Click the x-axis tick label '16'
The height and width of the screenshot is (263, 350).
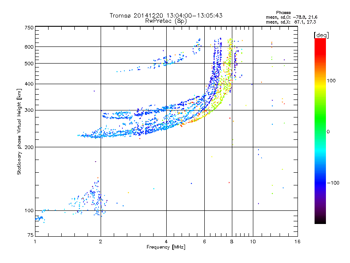point(297,242)
